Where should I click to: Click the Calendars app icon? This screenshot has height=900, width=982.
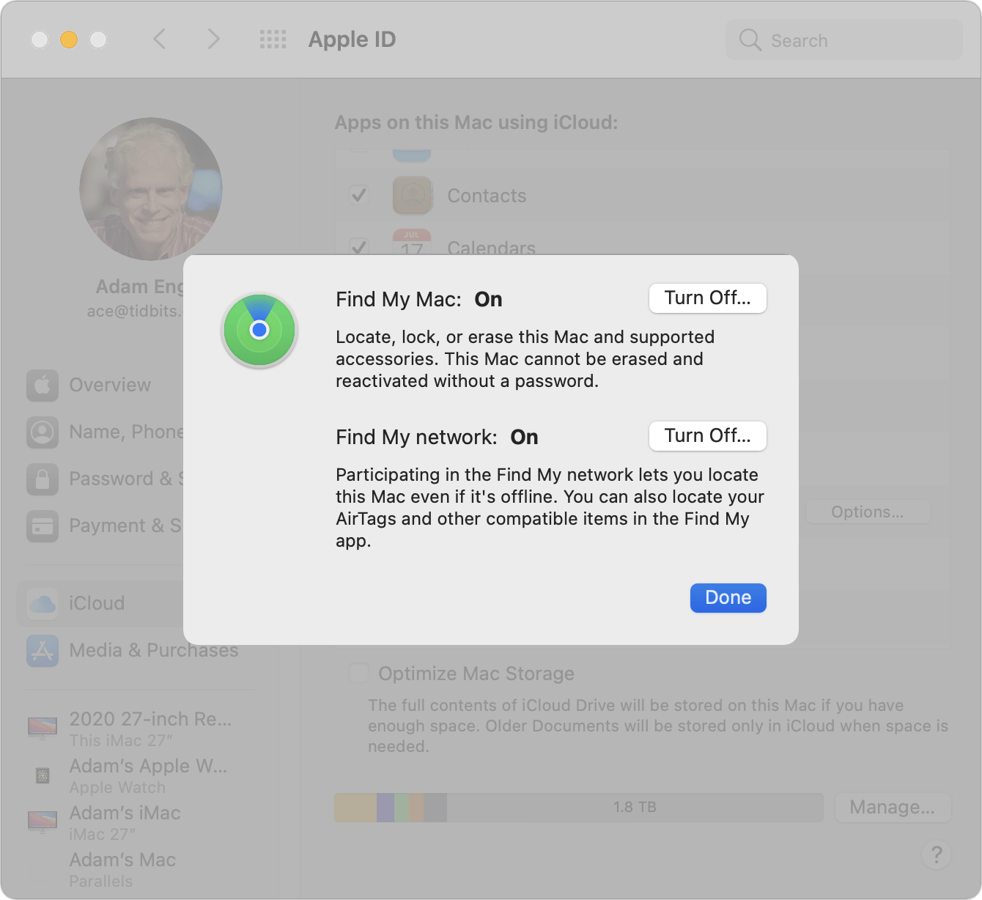click(412, 242)
